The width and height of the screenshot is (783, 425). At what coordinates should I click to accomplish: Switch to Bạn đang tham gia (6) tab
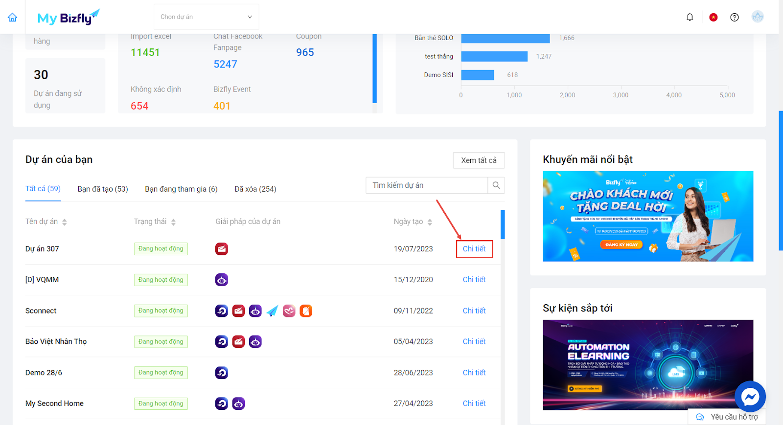181,189
